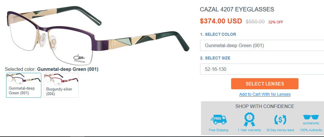The image size is (324, 137).
Task: Click the orange Select Lenses button
Action: tap(265, 84)
